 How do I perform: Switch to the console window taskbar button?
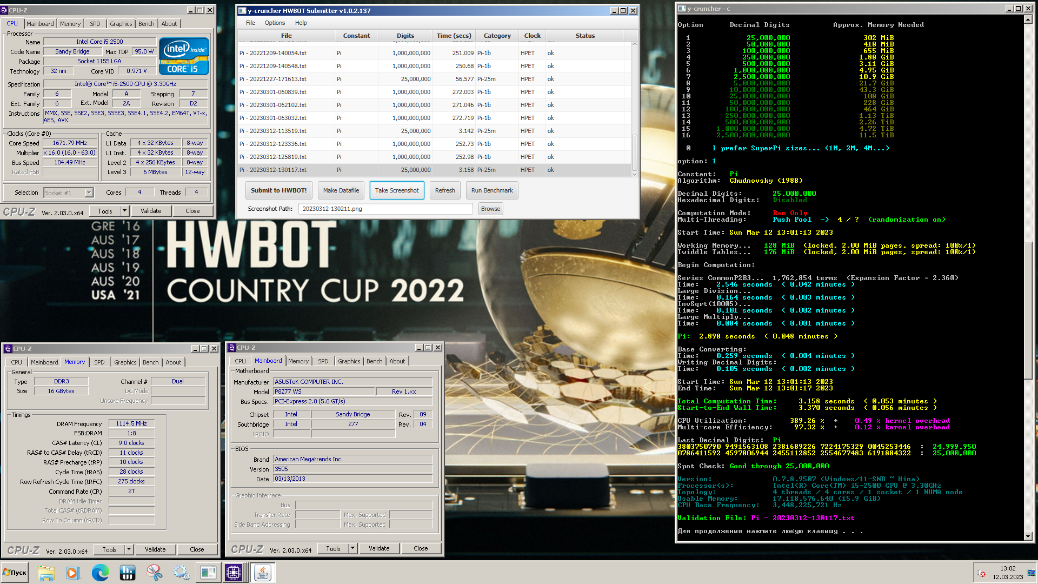pos(208,573)
